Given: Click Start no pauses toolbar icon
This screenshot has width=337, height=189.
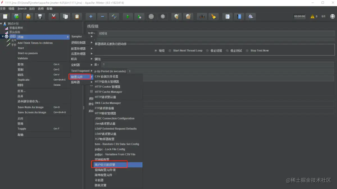Looking at the screenshot, I should [x=139, y=16].
